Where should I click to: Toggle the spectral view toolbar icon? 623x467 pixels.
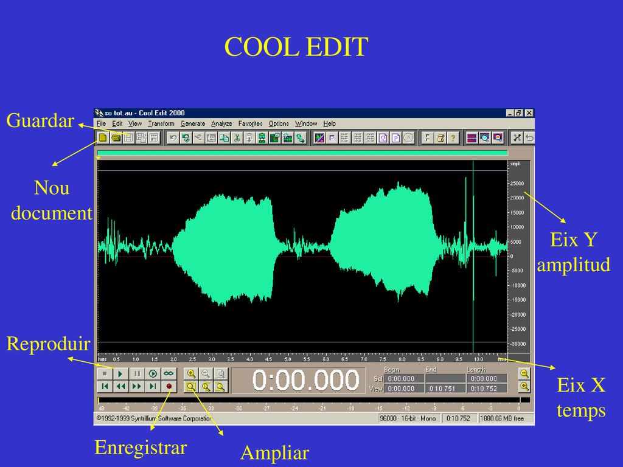click(x=319, y=138)
